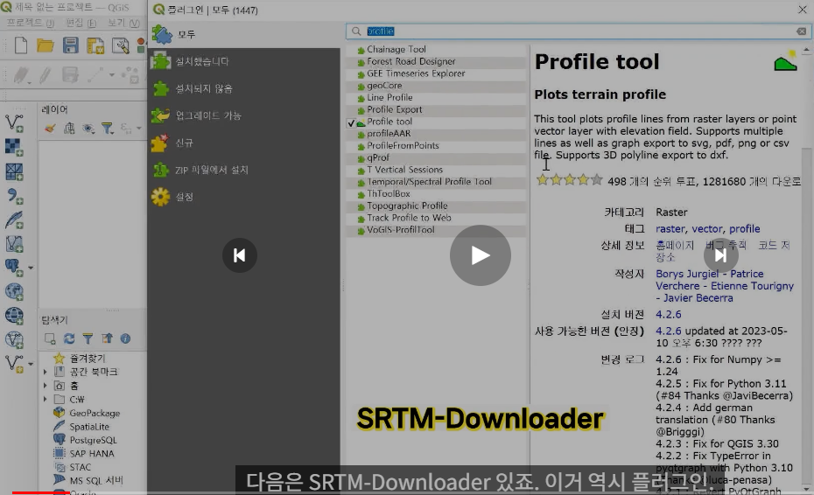Click the plugin search field
Viewport: 814px width, 495px height.
[579, 31]
